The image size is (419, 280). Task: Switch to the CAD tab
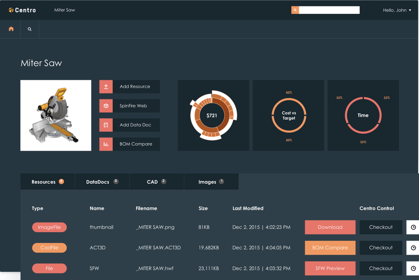coord(156,182)
